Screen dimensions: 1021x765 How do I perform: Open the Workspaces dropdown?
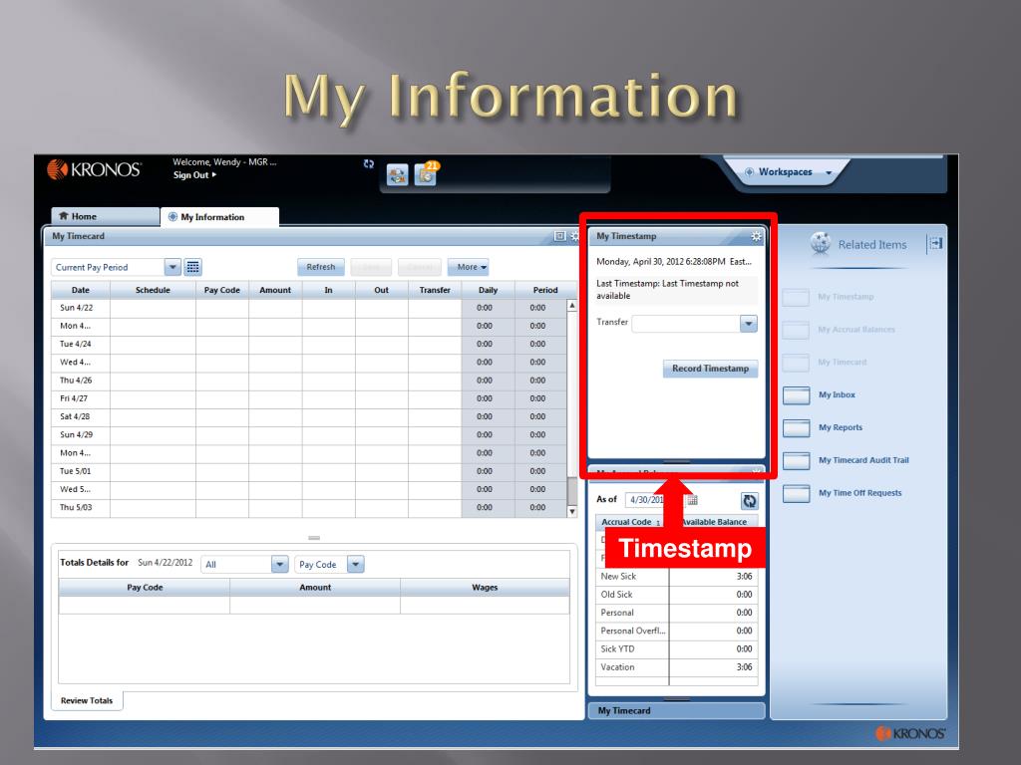point(789,171)
